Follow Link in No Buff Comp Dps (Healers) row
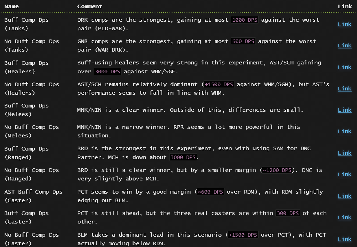The width and height of the screenshot is (357, 247). pyautogui.click(x=345, y=89)
